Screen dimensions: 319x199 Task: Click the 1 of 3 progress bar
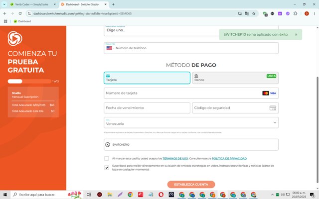coord(29,81)
